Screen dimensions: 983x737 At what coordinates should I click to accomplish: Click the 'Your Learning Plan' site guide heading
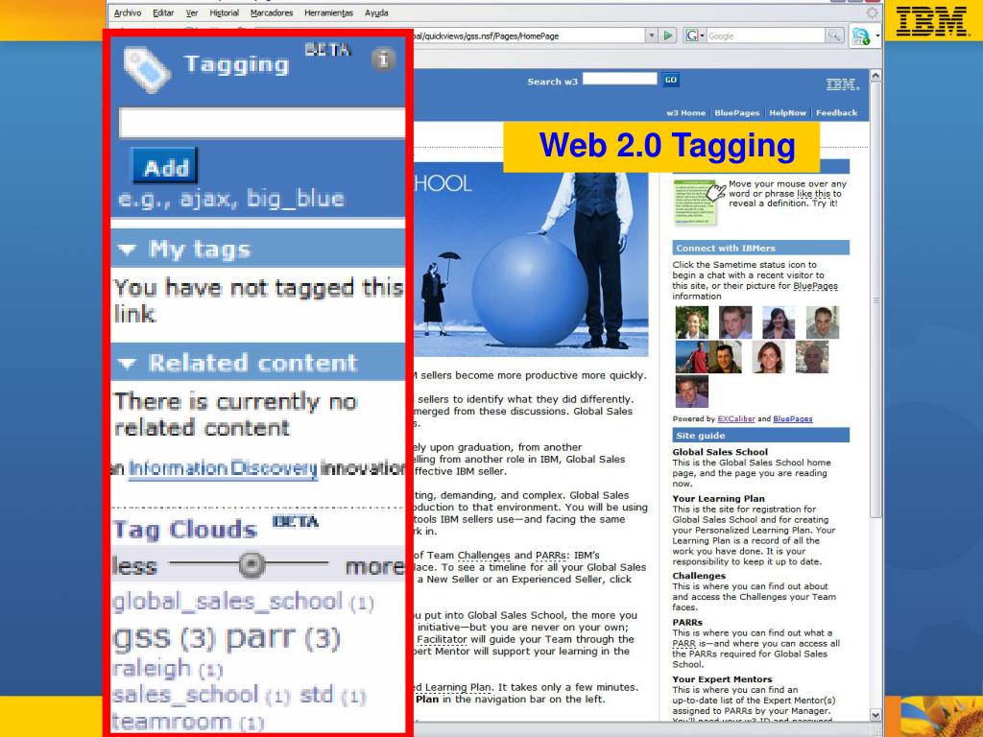(x=718, y=499)
